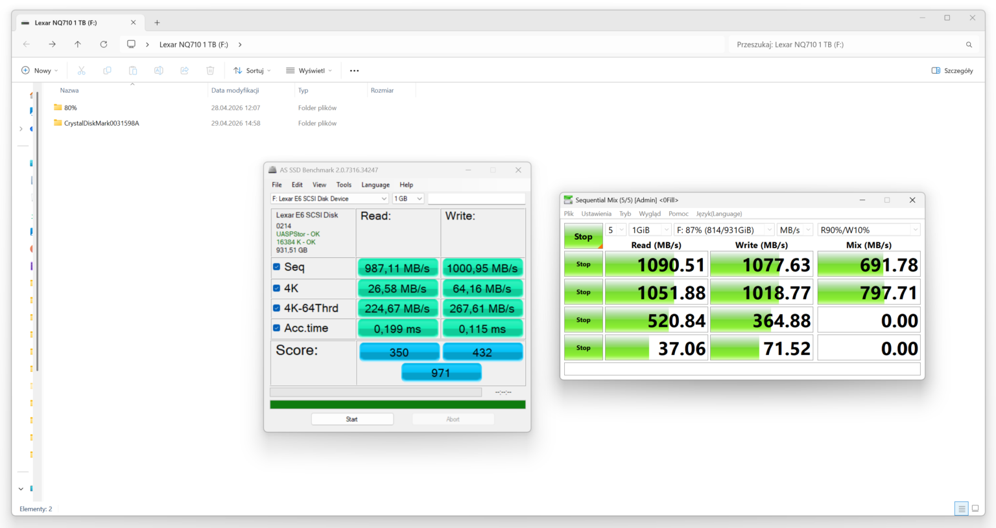The height and width of the screenshot is (528, 996).
Task: Activate the Paste icon
Action: [x=132, y=70]
